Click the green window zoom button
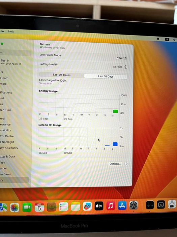The image size is (177, 237). [2, 44]
